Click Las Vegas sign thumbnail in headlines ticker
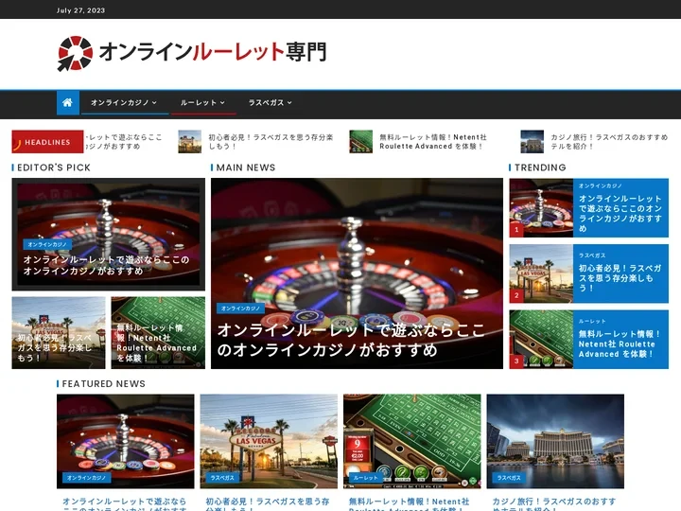This screenshot has height=511, width=681. pyautogui.click(x=190, y=142)
